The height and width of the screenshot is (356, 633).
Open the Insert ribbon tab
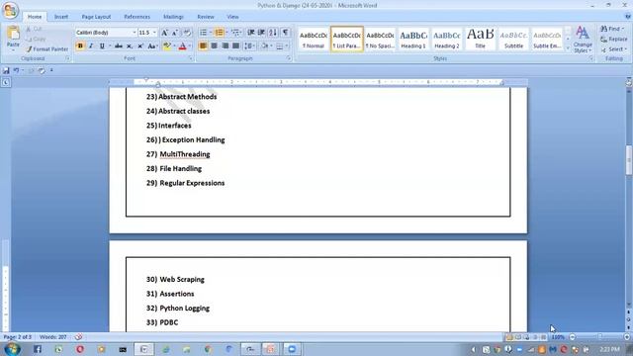pos(61,17)
